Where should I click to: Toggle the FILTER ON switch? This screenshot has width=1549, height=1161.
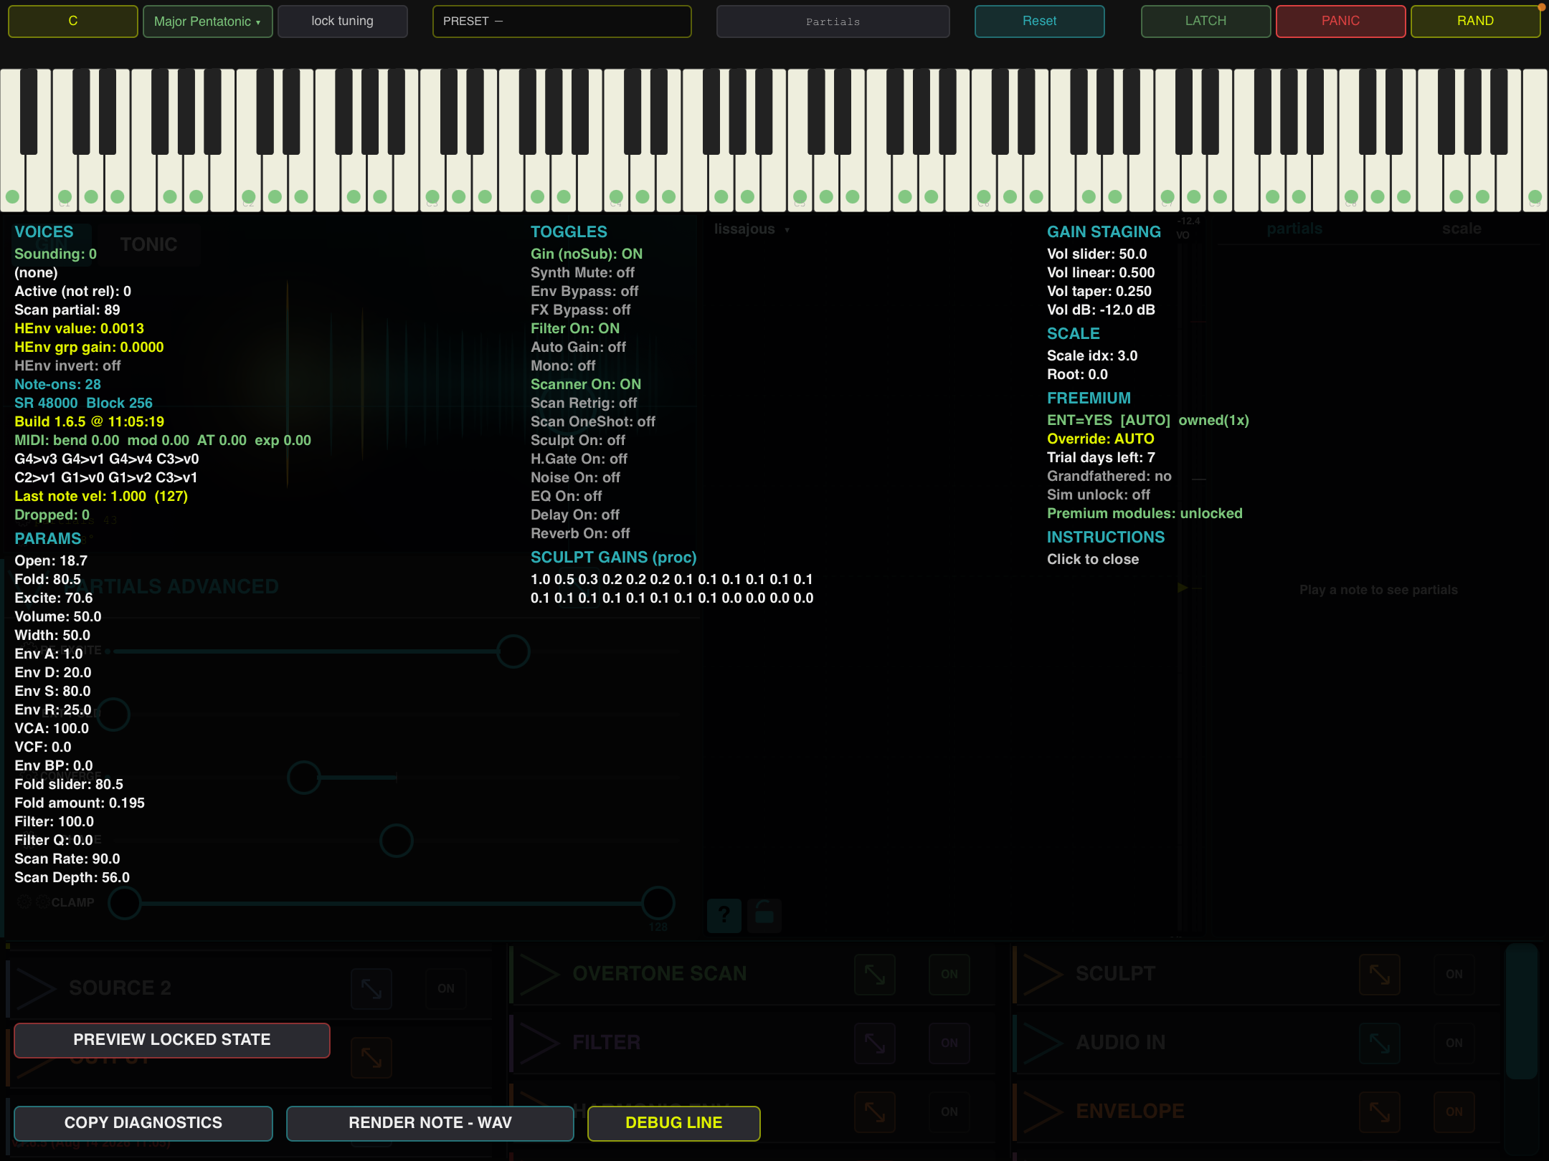[x=949, y=1043]
